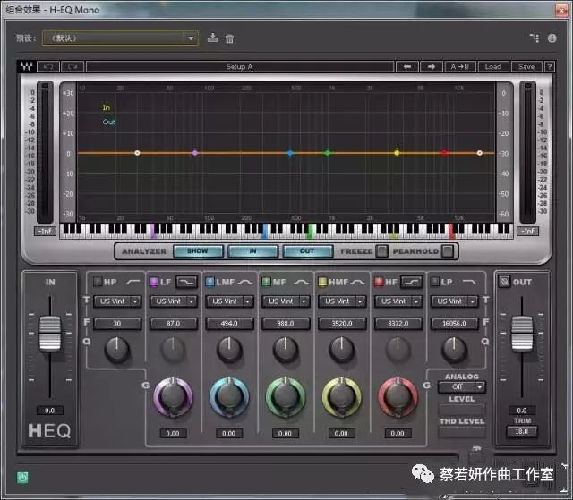Open LMF filter type dropdown

point(230,301)
